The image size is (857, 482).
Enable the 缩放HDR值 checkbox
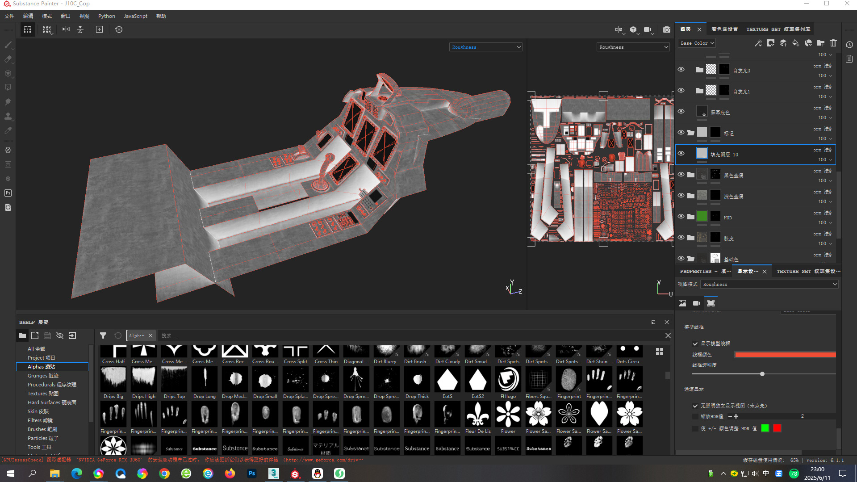click(x=695, y=416)
